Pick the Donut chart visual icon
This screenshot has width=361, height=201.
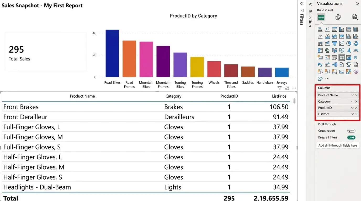tap(356, 43)
